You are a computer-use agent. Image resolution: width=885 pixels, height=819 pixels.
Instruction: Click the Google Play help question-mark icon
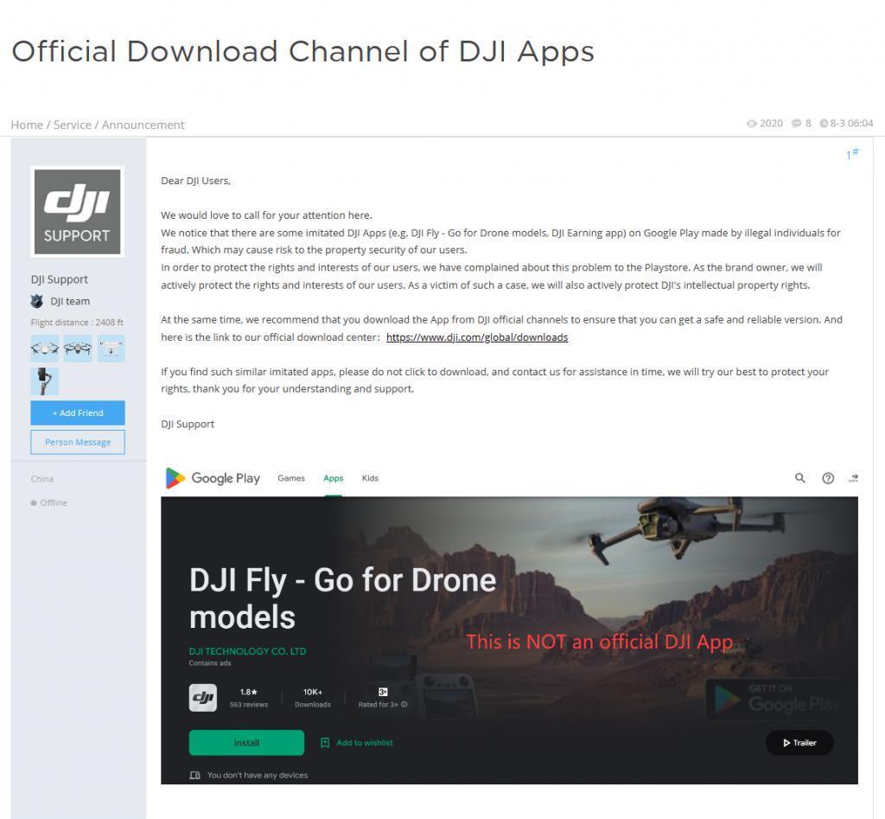827,477
